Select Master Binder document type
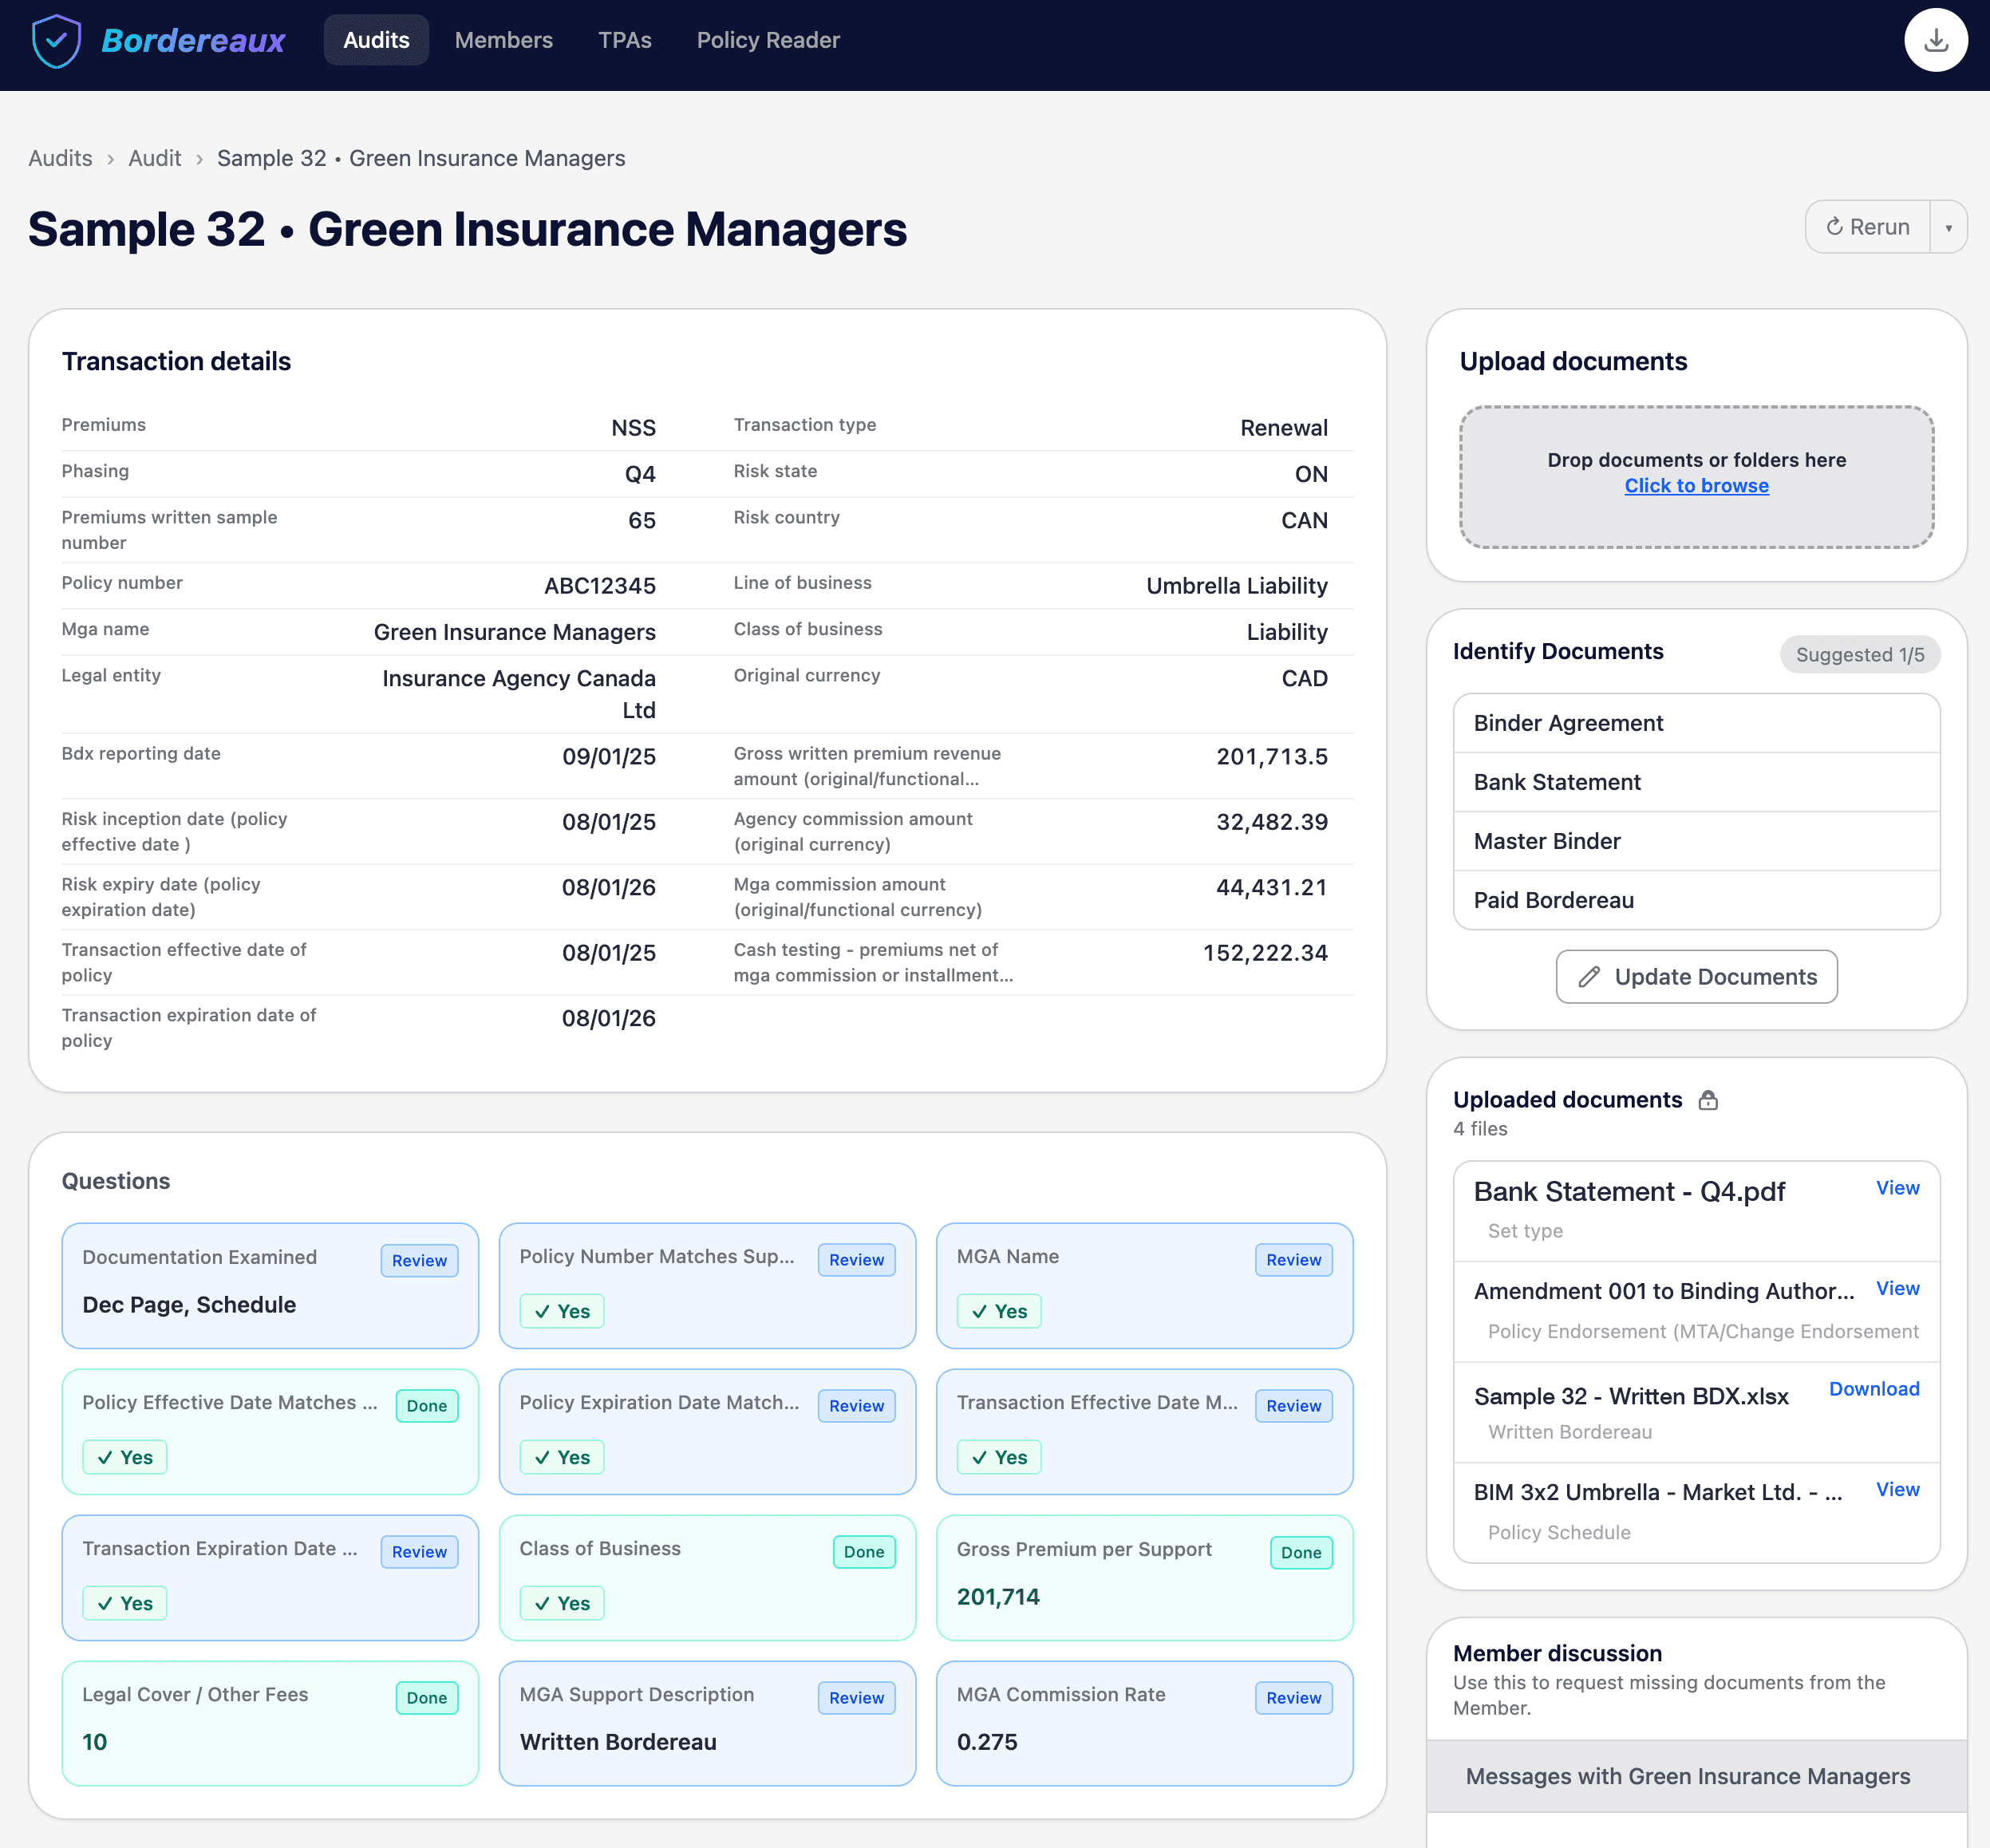Image resolution: width=1990 pixels, height=1848 pixels. pos(1696,841)
